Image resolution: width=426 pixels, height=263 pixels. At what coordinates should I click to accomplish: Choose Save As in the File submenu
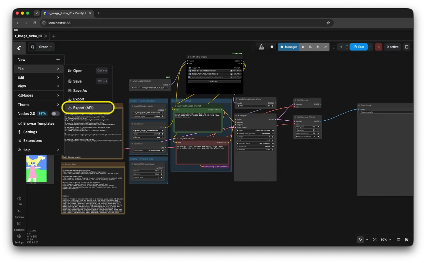coord(88,90)
